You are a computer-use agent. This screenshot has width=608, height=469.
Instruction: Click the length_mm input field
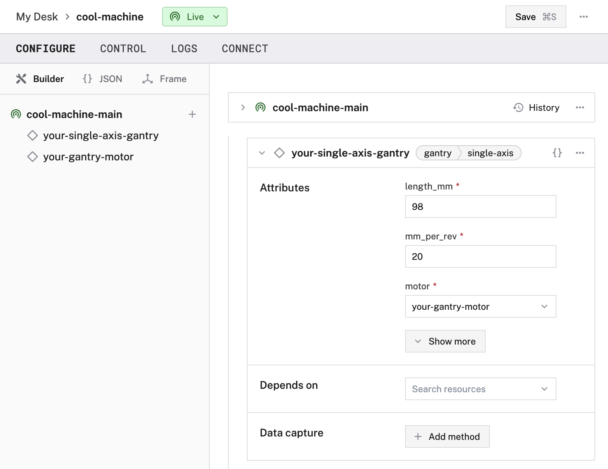click(x=480, y=207)
